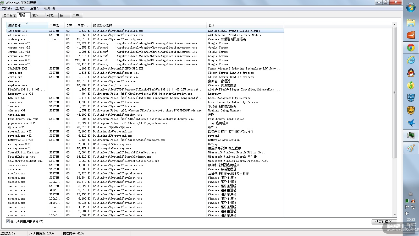Viewport: 419px width, 236px height.
Task: Select the svchost.exe row using 88,884 K
Action: [145, 178]
